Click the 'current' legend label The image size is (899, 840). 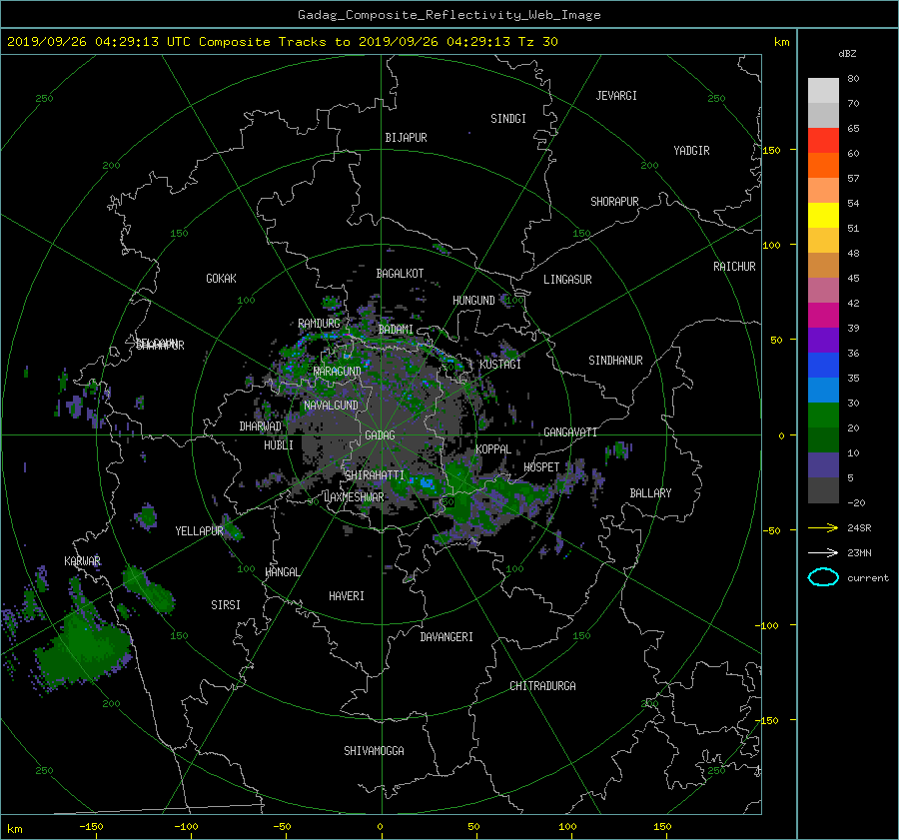coord(867,578)
